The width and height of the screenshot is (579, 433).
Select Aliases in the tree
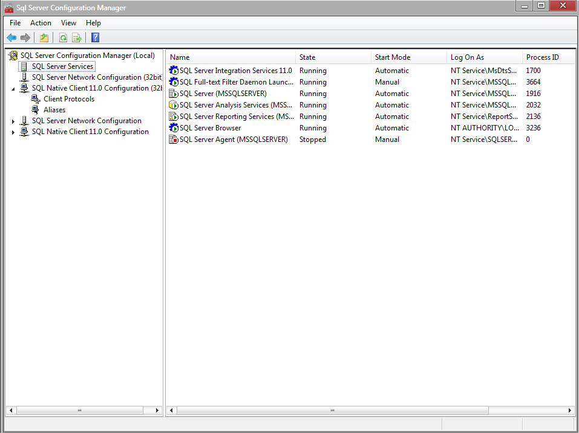click(x=54, y=110)
